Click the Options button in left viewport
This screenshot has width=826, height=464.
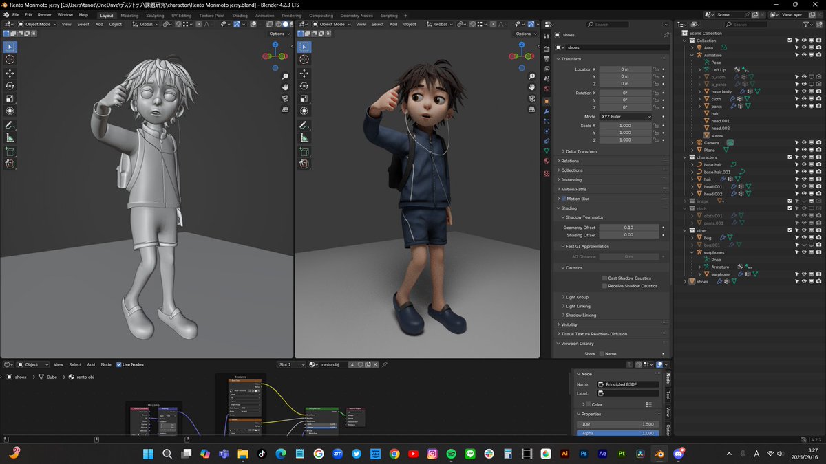pyautogui.click(x=279, y=34)
